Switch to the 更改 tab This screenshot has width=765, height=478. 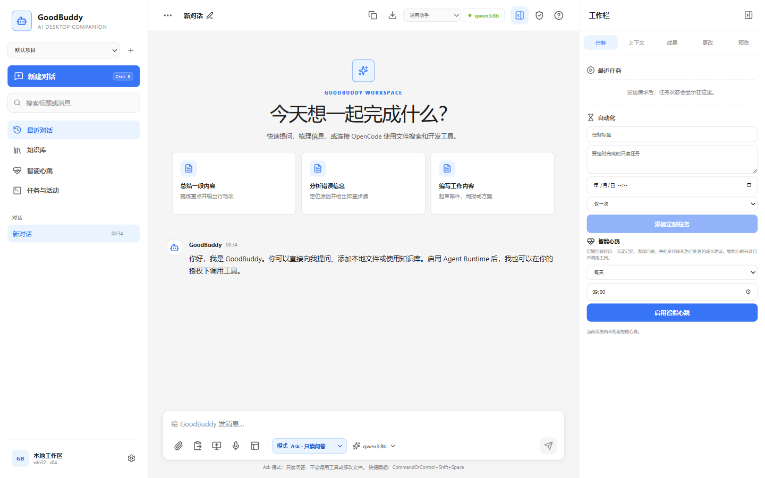point(708,43)
